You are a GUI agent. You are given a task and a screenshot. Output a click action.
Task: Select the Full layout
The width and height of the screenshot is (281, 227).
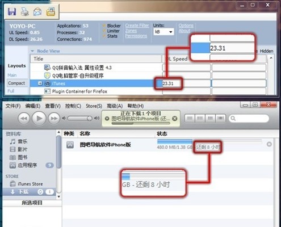coord(11,91)
